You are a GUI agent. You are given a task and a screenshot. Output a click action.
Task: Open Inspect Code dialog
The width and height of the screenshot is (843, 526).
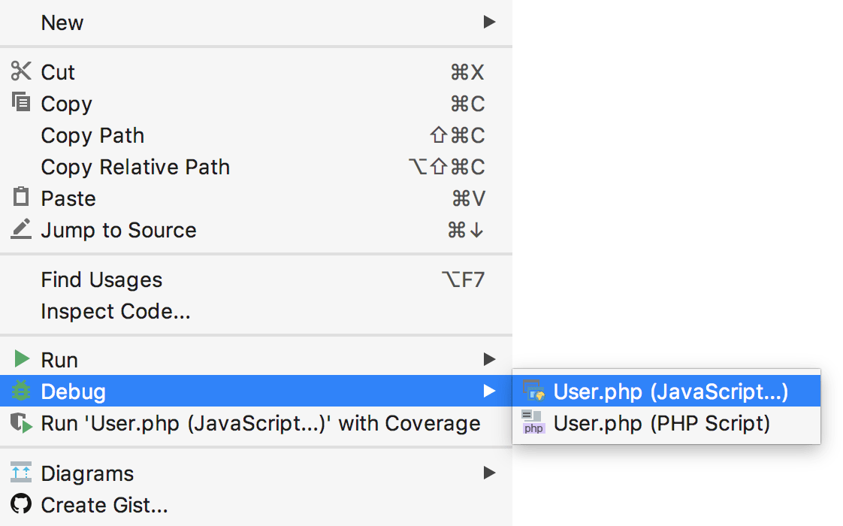(116, 310)
